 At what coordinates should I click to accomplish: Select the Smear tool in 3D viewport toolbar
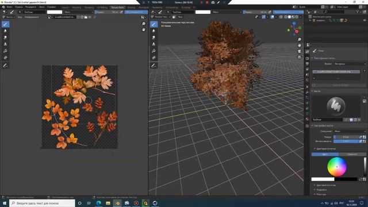coord(154,37)
